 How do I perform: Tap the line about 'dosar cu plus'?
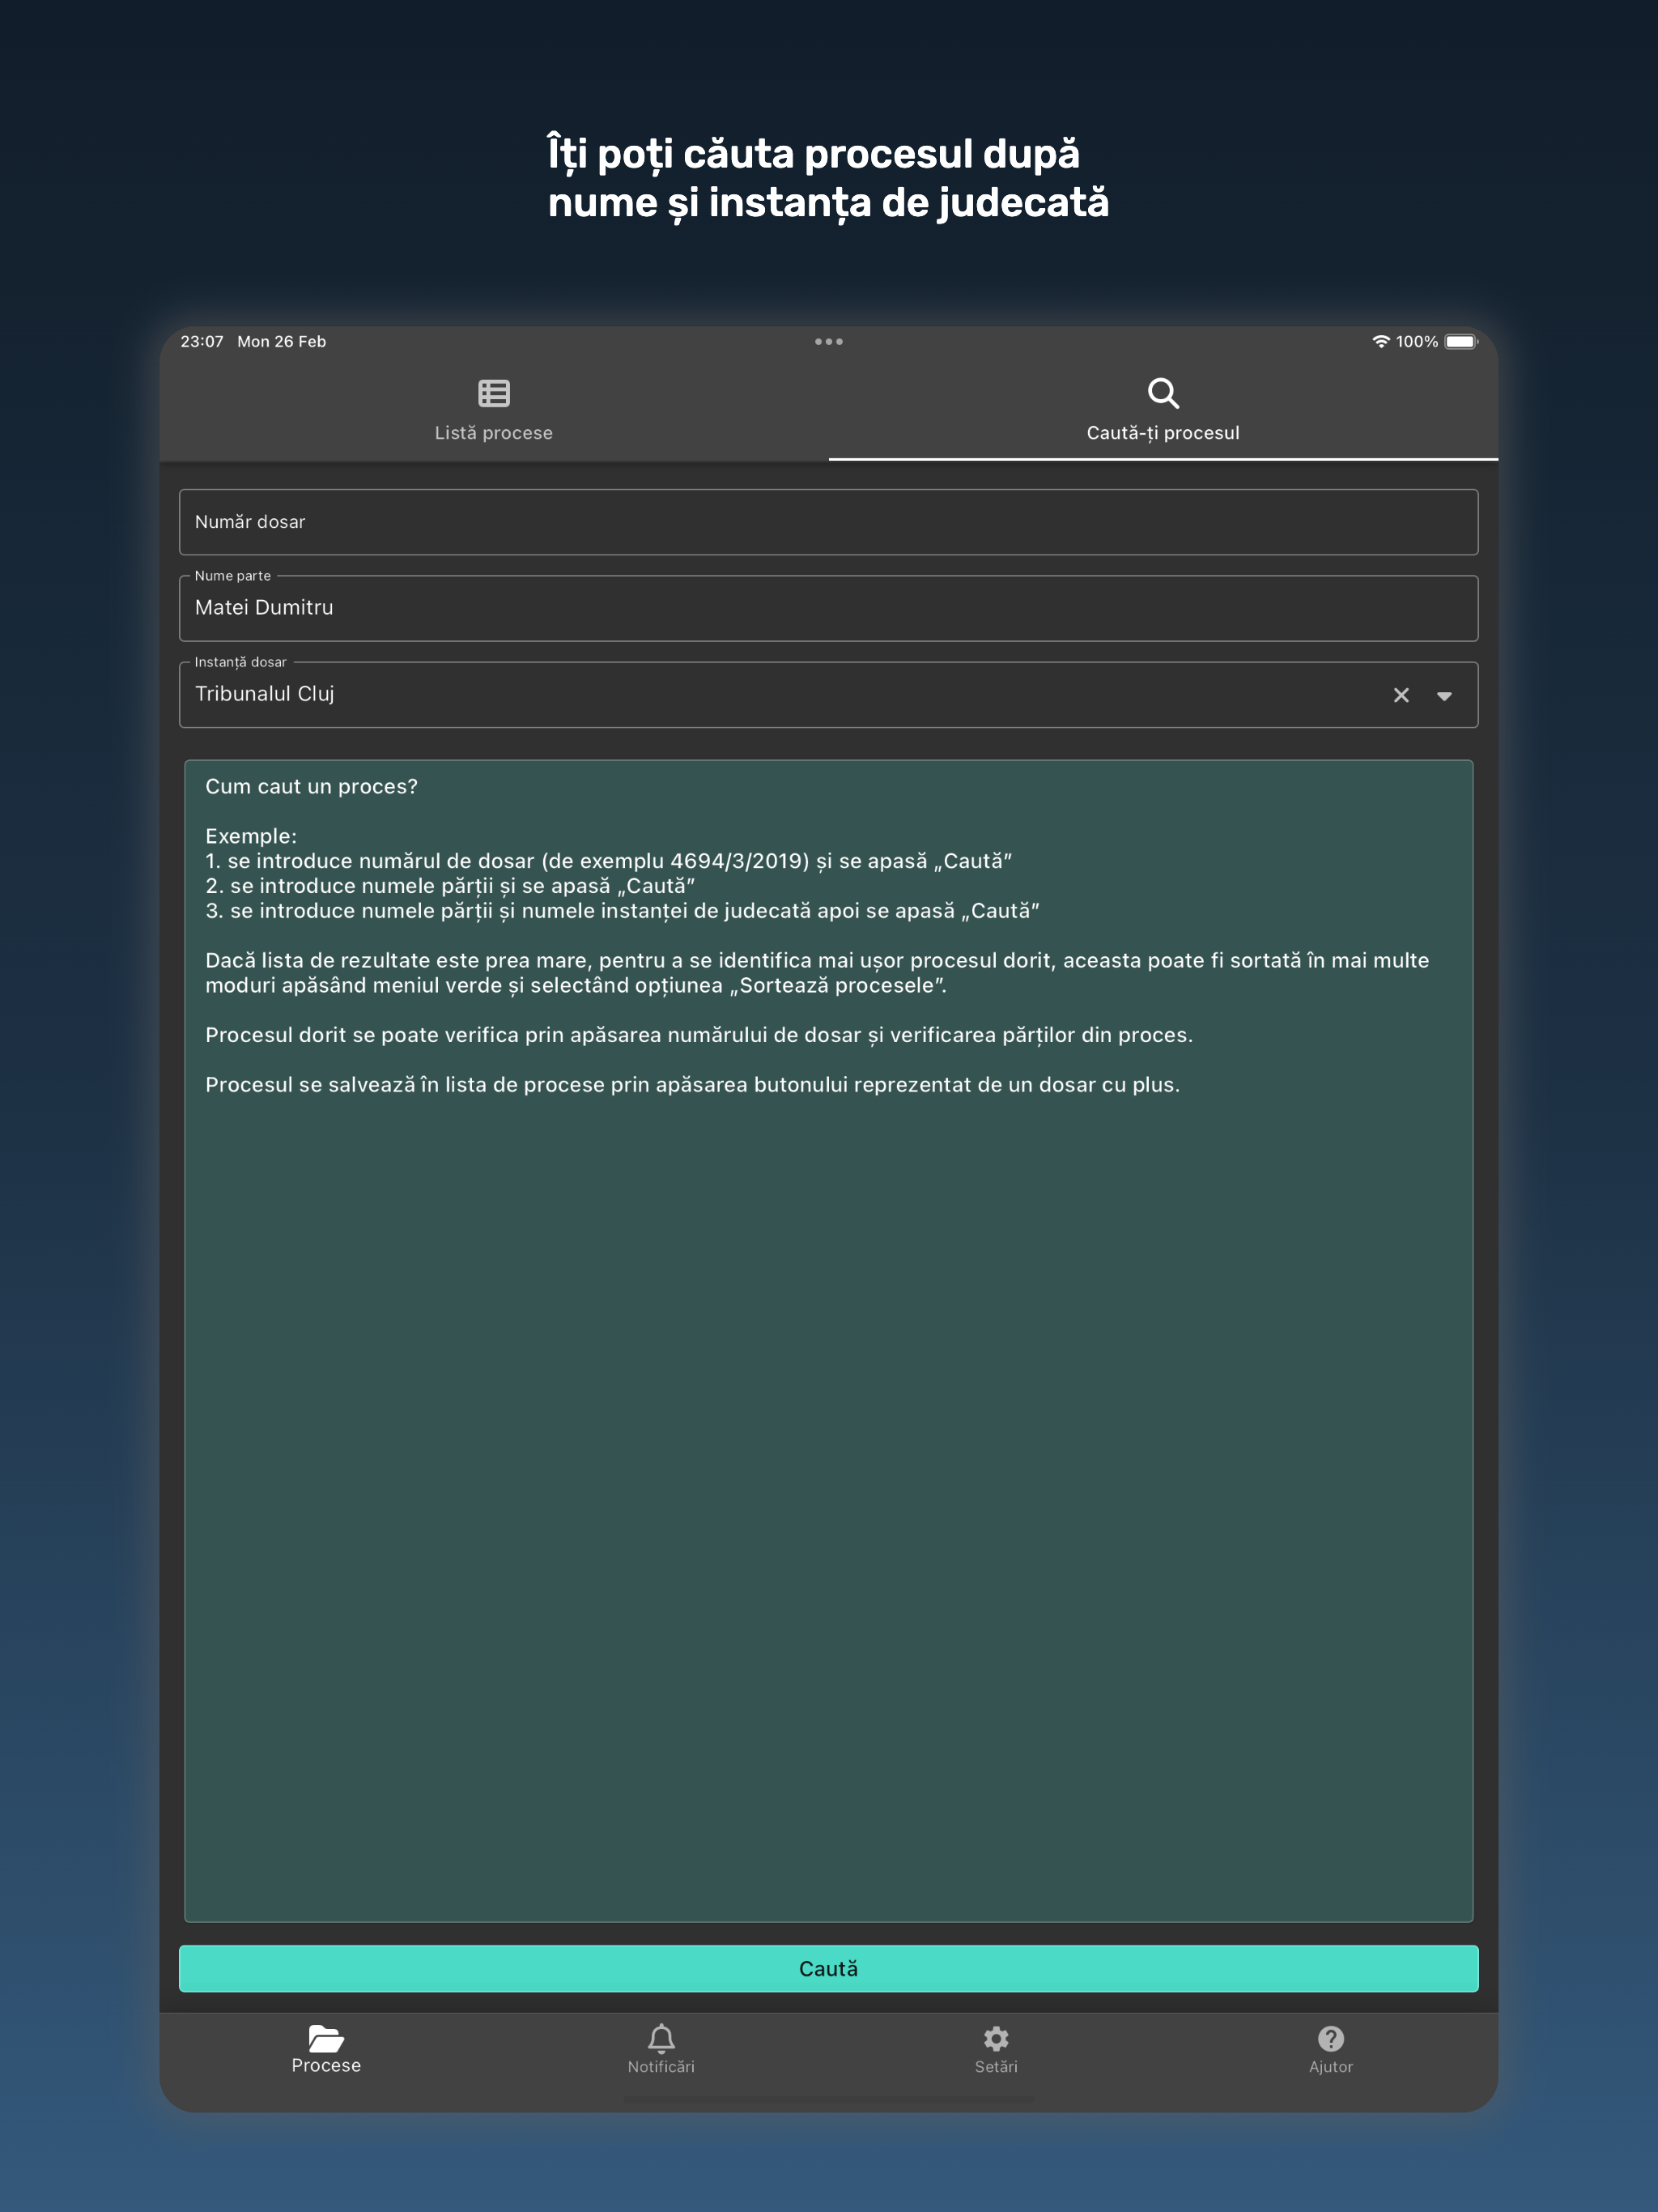(x=692, y=1085)
